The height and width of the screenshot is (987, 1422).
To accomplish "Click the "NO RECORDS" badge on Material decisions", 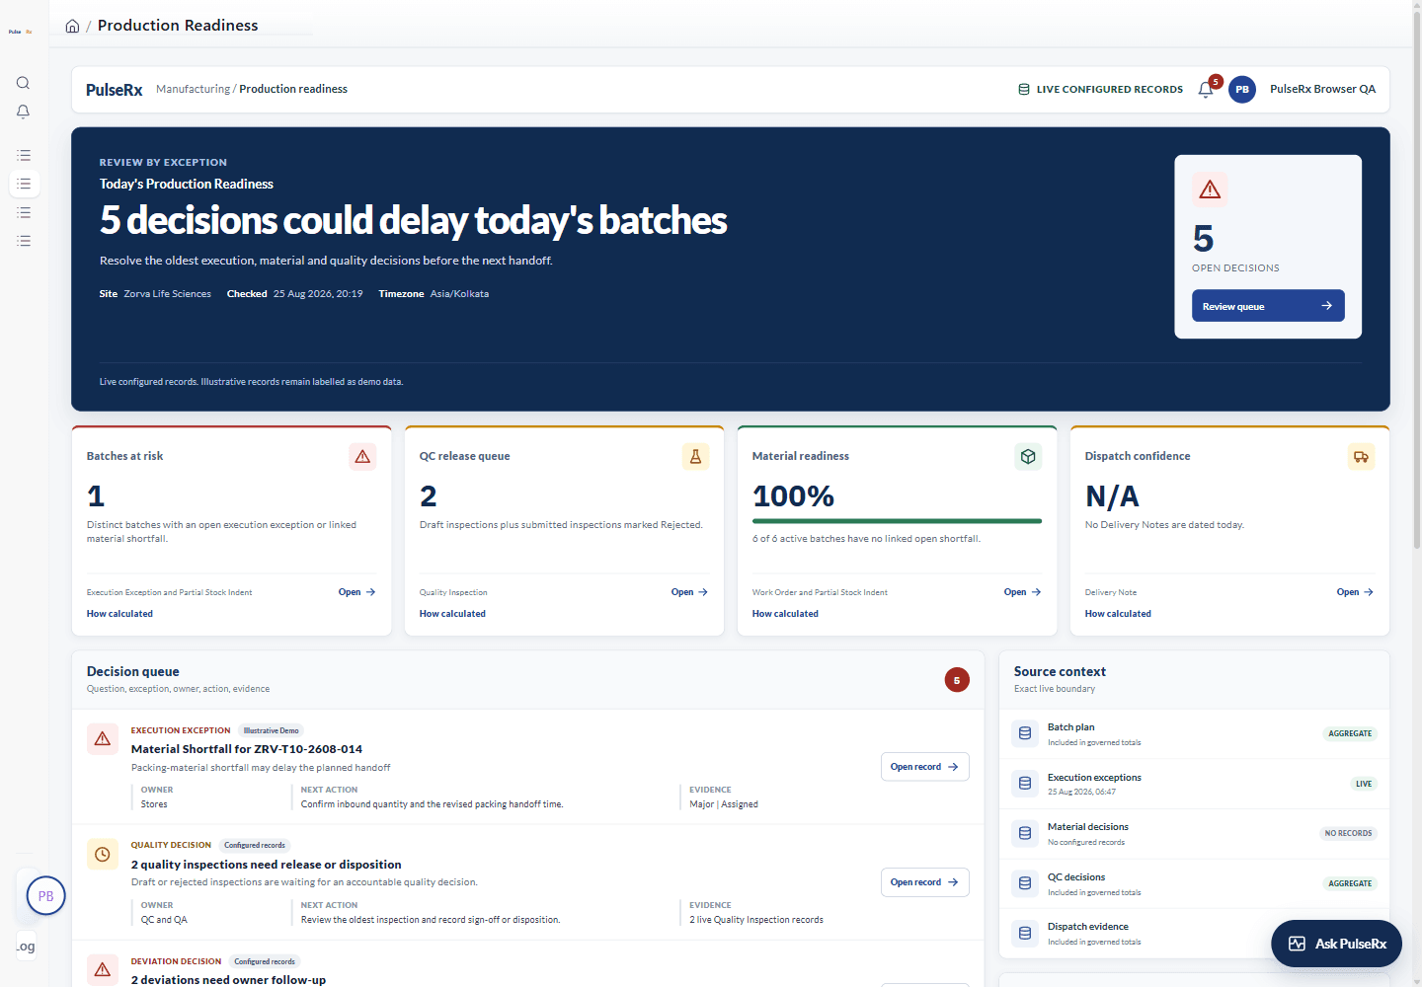I will point(1348,833).
